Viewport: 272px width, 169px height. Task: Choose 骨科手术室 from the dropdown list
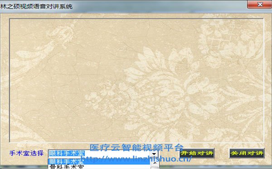click(99, 167)
